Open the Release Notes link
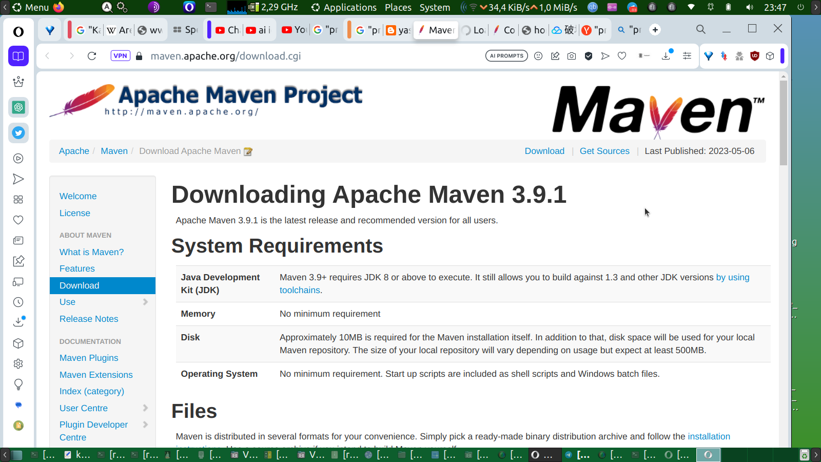Screen dimensions: 821x462 89,319
